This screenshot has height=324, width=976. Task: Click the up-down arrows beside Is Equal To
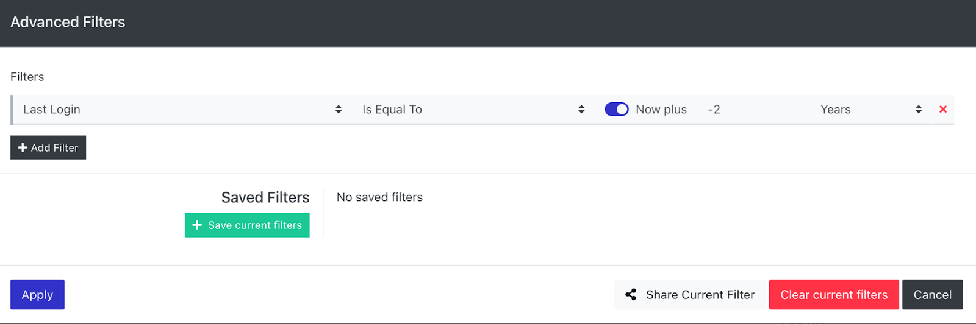[581, 110]
